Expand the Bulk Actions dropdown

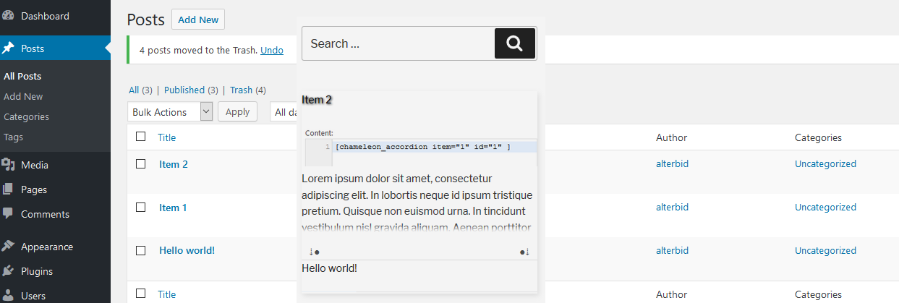170,111
